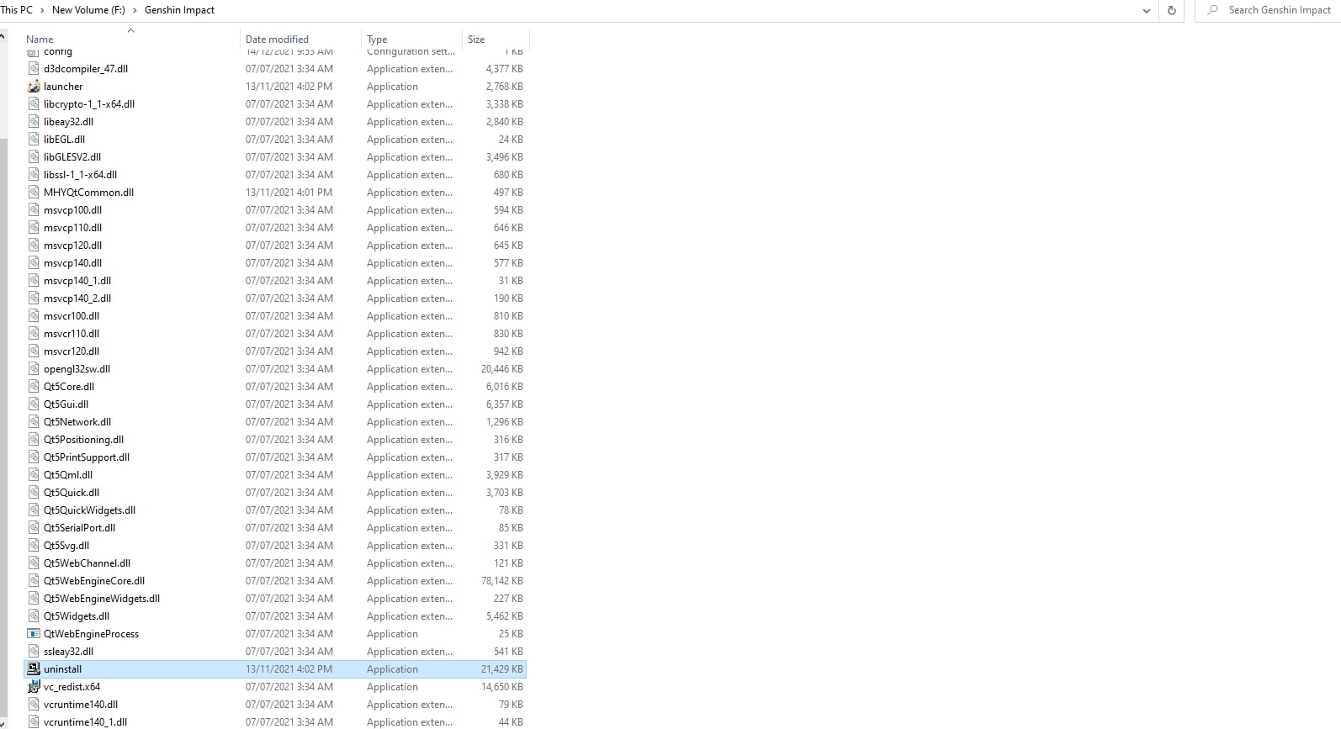This screenshot has width=1341, height=729.
Task: Navigate to New Volume (F:) breadcrumb
Action: [x=88, y=10]
